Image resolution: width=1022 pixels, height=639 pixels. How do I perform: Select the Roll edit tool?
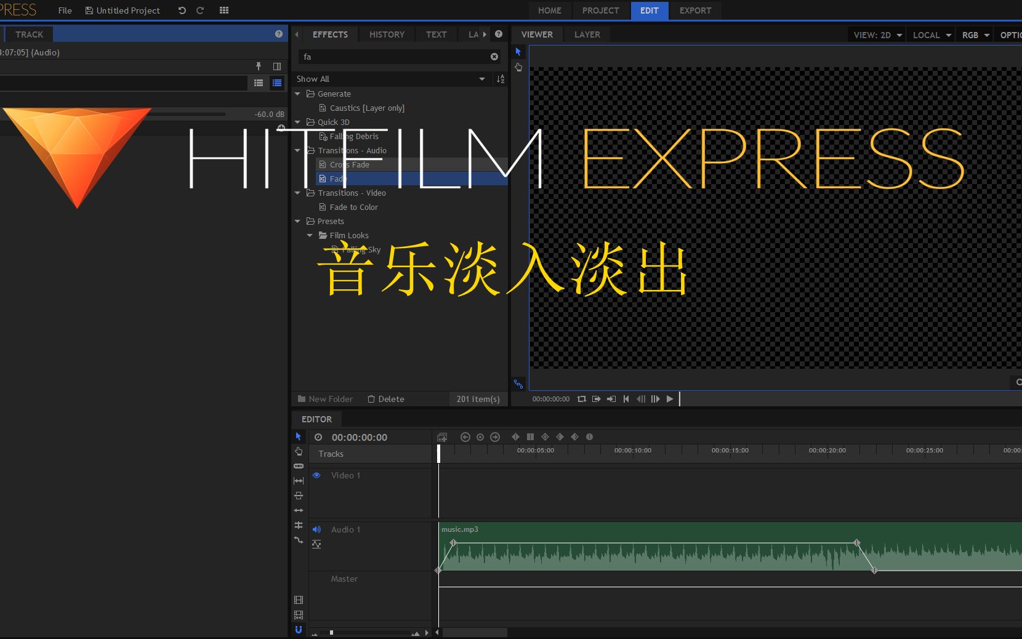point(299,525)
